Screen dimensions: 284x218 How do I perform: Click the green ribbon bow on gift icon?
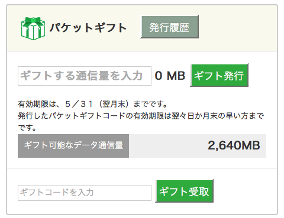point(33,20)
